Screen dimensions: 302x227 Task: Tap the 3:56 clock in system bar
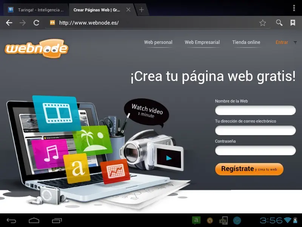click(271, 220)
